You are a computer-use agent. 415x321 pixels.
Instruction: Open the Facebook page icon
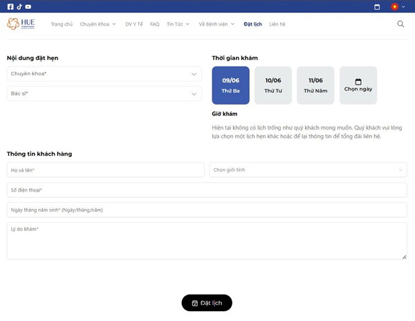tap(10, 7)
